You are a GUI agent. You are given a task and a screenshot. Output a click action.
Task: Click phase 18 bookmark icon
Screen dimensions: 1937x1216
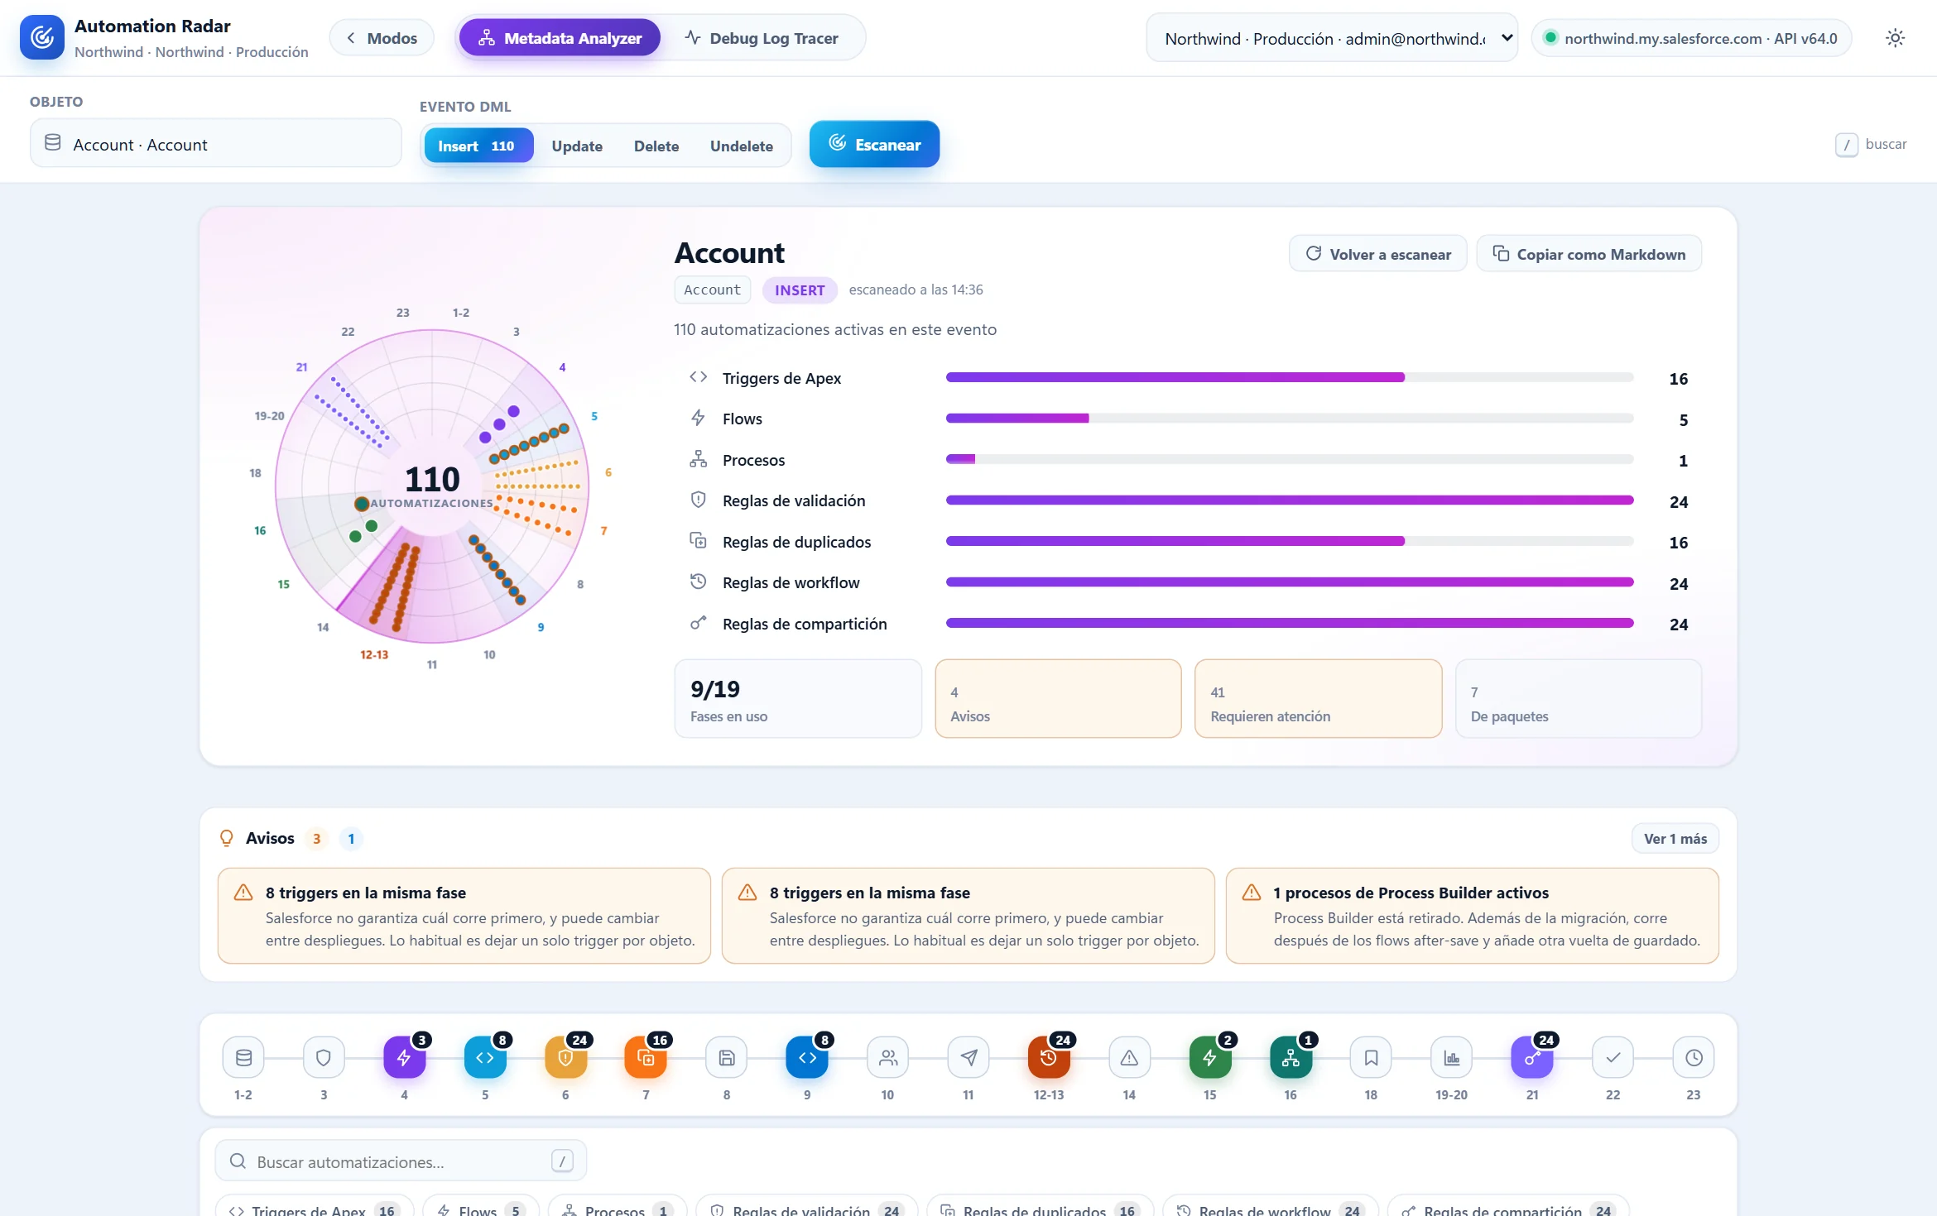1371,1057
